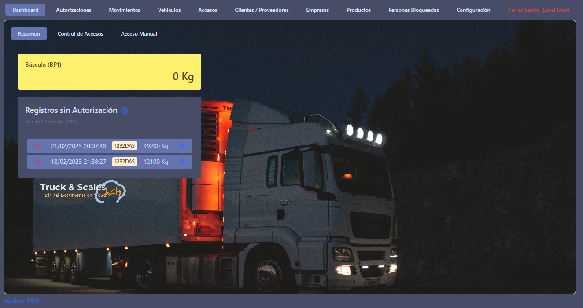Open the Acceso Manual tab

point(139,34)
